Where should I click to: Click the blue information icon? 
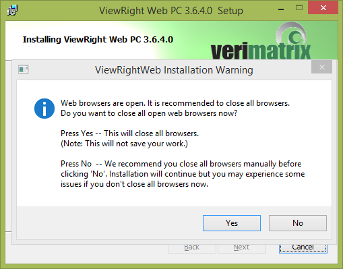coord(44,109)
